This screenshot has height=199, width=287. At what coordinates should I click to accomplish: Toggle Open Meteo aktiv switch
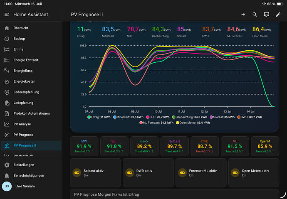point(235,172)
